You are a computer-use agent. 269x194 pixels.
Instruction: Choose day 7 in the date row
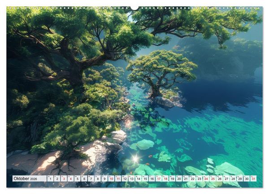click(91, 179)
